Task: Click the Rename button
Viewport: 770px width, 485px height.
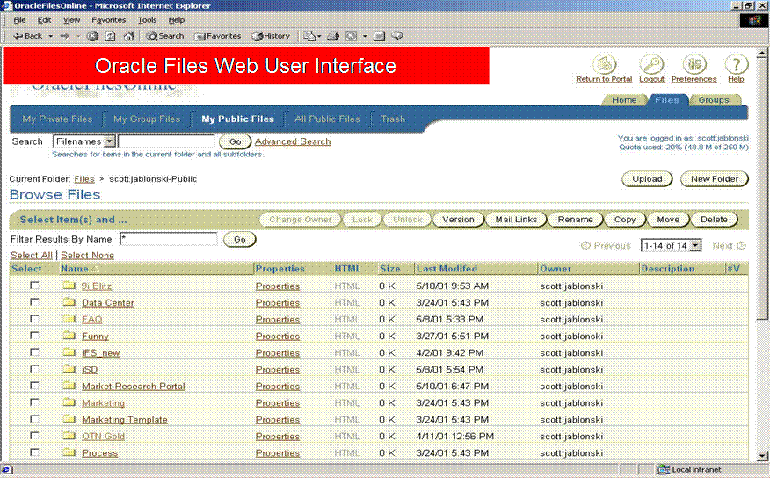Action: (x=575, y=220)
